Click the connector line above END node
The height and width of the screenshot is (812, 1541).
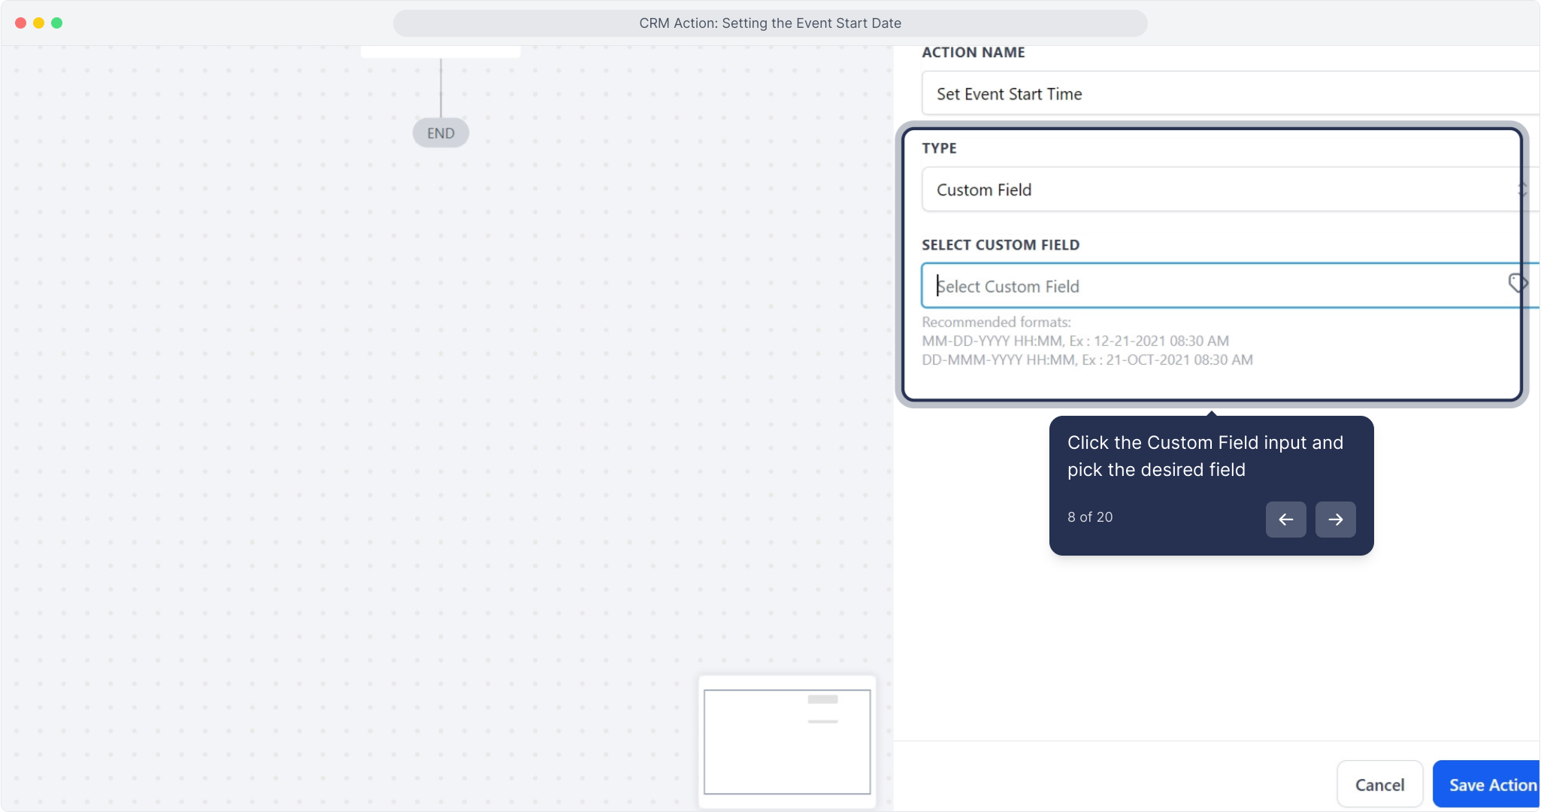point(441,88)
